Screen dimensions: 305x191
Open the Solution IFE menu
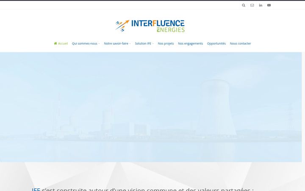tap(143, 43)
